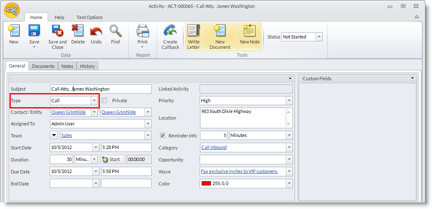Image resolution: width=432 pixels, height=209 pixels.
Task: Enable the Private checkbox
Action: coord(104,101)
